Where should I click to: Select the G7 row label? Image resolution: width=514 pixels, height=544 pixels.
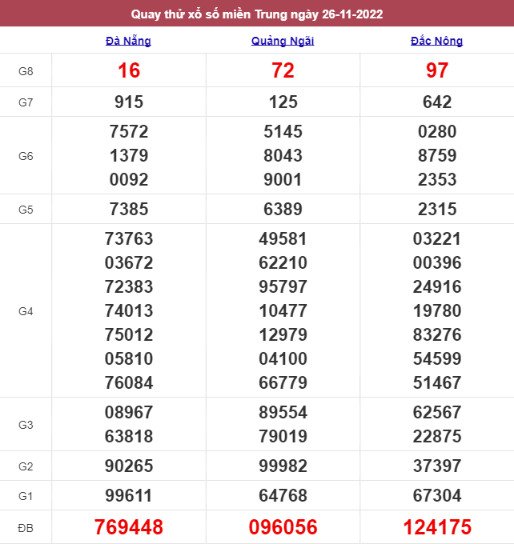click(x=26, y=102)
